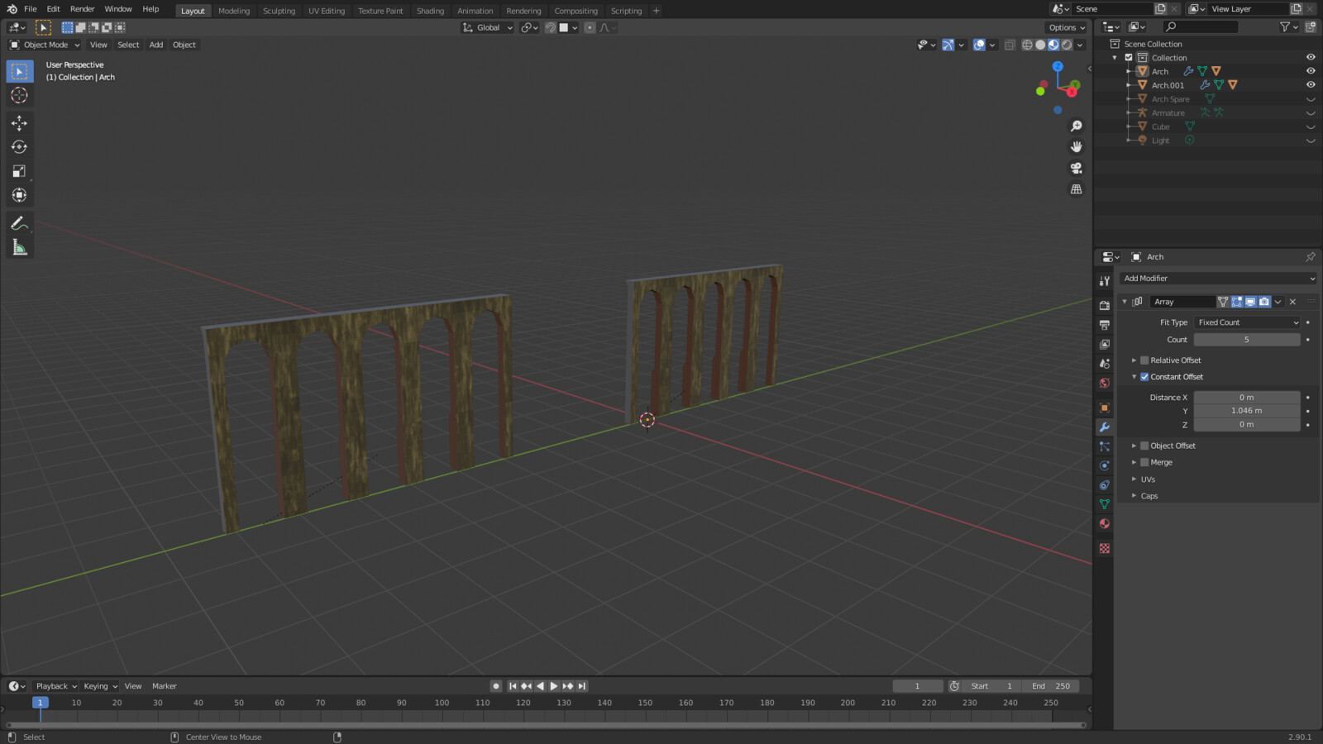The image size is (1323, 744).
Task: Toggle camera view icon
Action: coord(1077,168)
